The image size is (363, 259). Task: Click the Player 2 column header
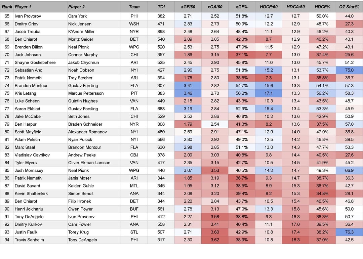(76, 7)
